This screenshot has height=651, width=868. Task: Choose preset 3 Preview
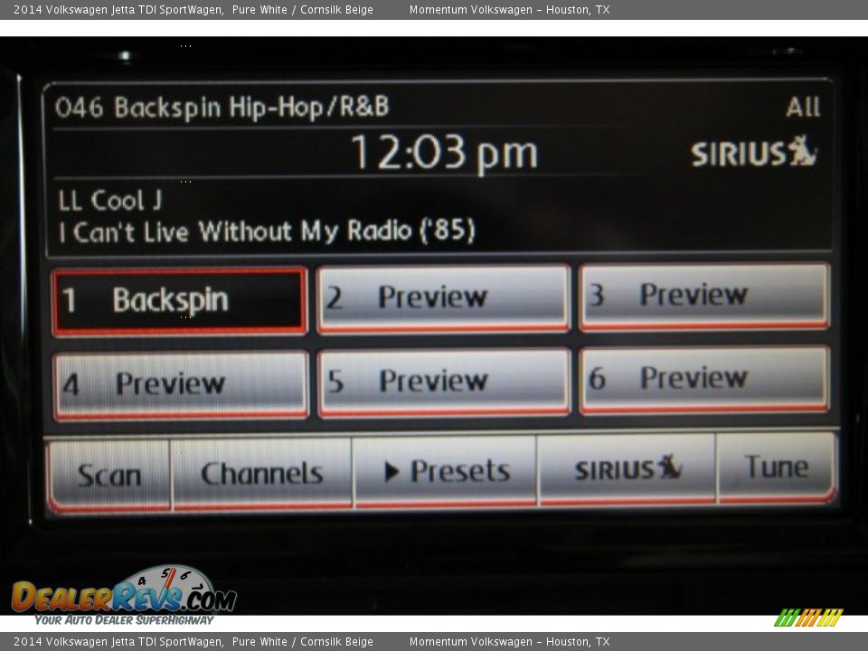tap(704, 295)
